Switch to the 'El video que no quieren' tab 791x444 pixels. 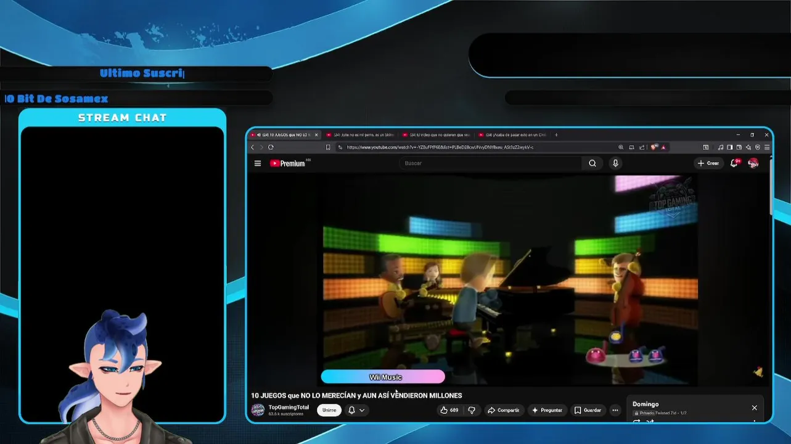pyautogui.click(x=436, y=134)
